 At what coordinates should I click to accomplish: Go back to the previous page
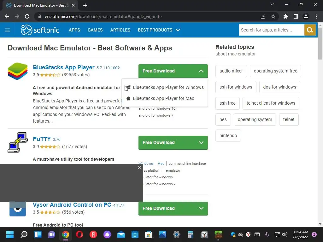pos(7,16)
